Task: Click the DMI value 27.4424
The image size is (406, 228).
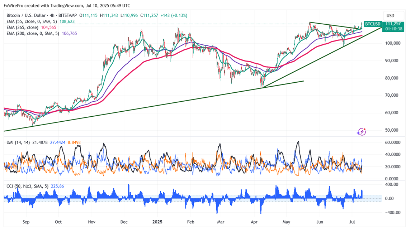Action: [58, 142]
